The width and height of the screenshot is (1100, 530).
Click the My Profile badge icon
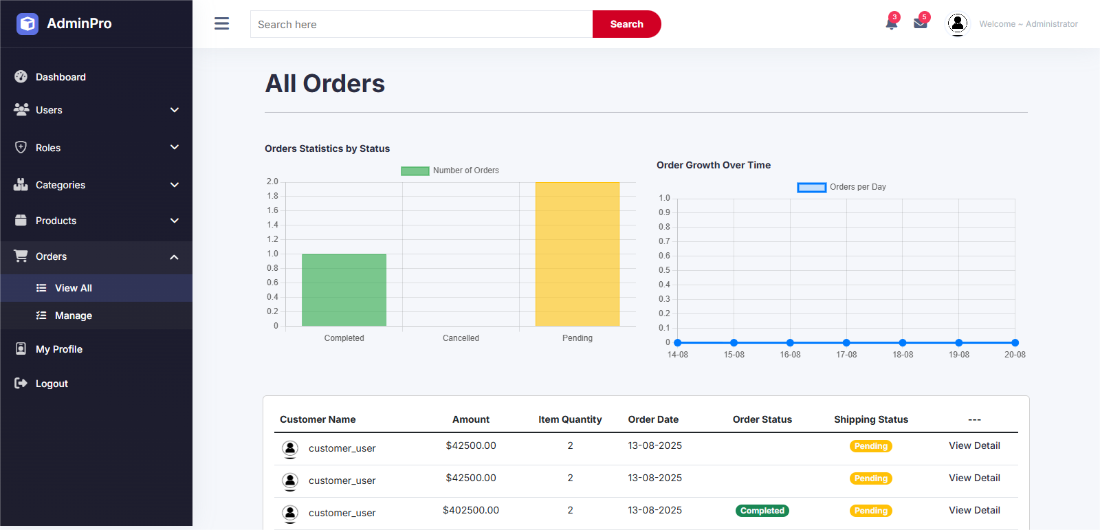click(x=21, y=349)
